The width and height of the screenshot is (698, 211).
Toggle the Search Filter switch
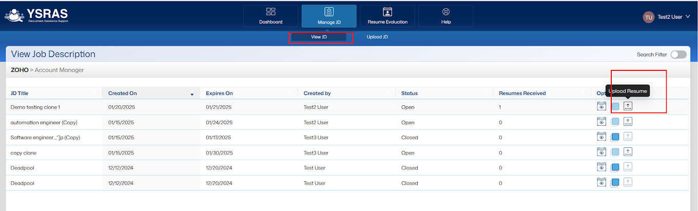[678, 54]
